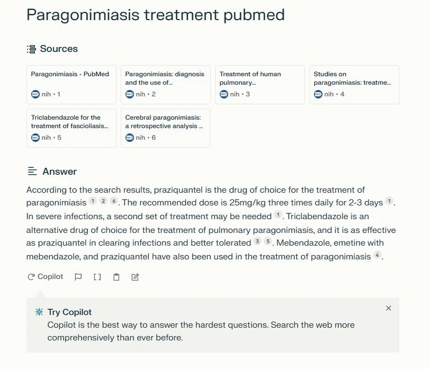The image size is (430, 369).
Task: Click the Try Copilot heading text
Action: point(69,312)
